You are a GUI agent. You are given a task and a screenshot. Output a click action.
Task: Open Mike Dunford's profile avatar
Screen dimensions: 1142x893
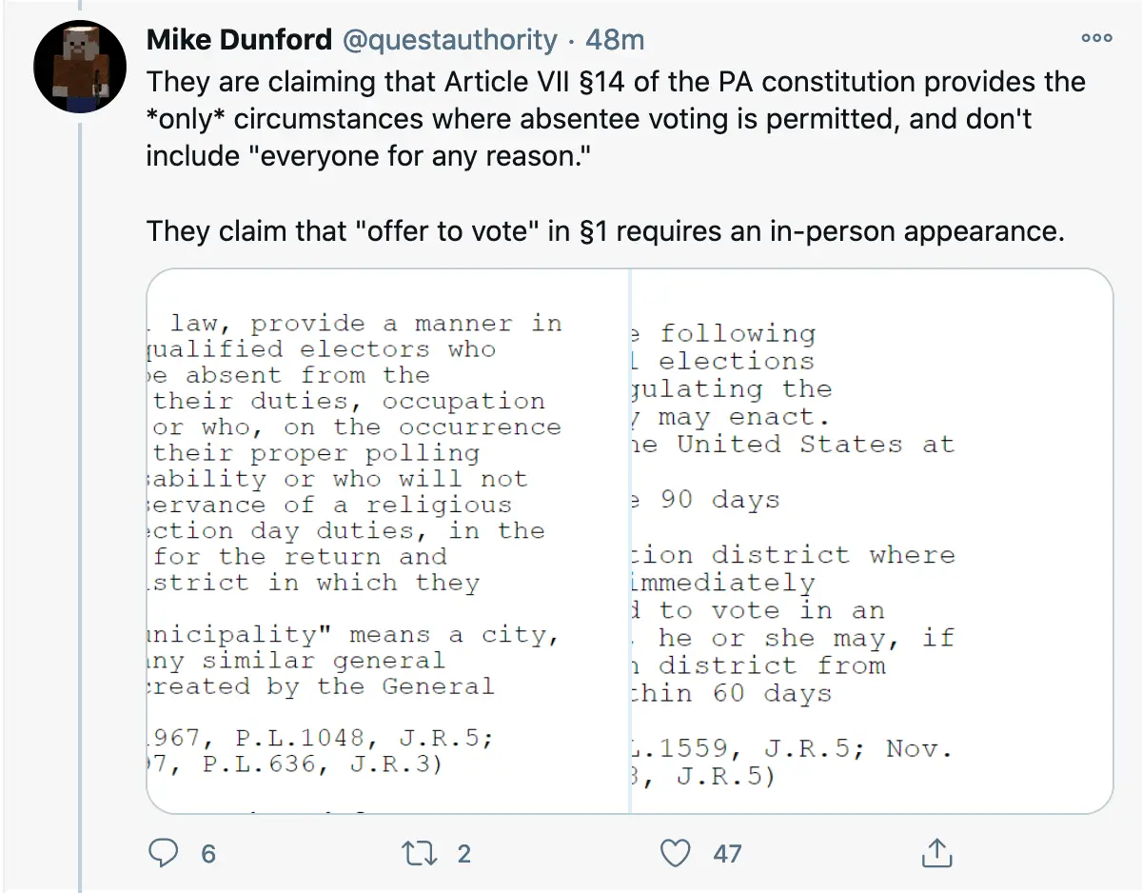[80, 67]
